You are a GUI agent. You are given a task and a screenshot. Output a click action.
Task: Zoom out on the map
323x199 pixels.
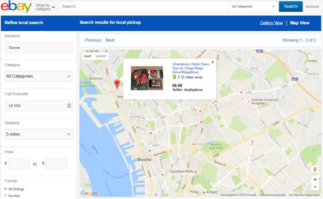tap(315, 187)
